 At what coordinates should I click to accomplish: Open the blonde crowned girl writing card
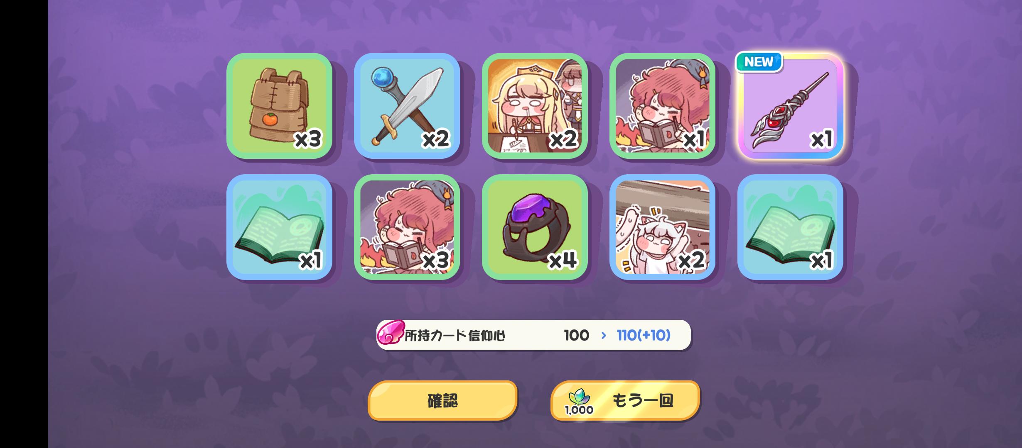[x=535, y=106]
